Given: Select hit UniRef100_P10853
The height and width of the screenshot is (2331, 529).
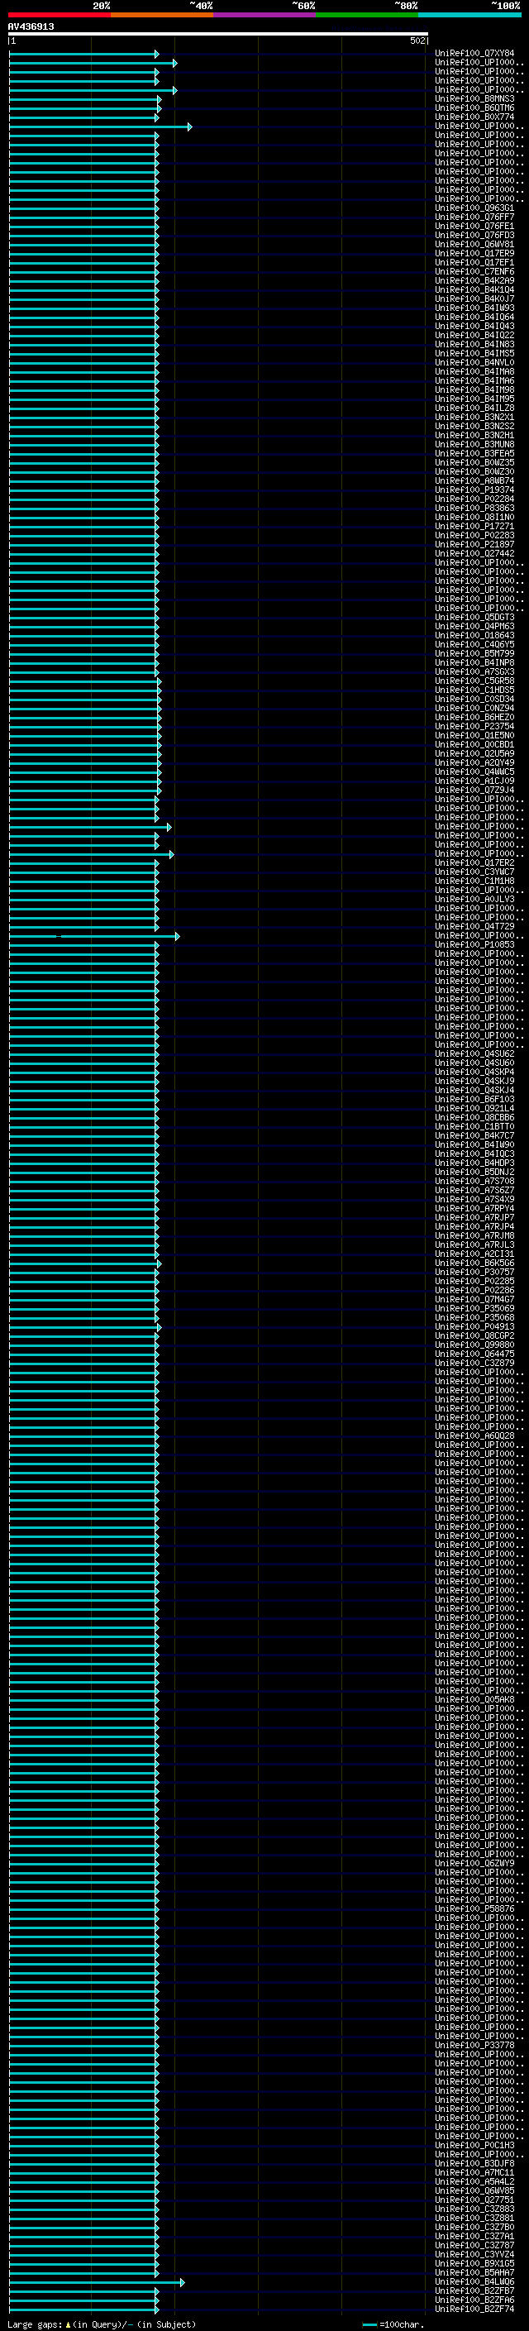Looking at the screenshot, I should pyautogui.click(x=474, y=944).
